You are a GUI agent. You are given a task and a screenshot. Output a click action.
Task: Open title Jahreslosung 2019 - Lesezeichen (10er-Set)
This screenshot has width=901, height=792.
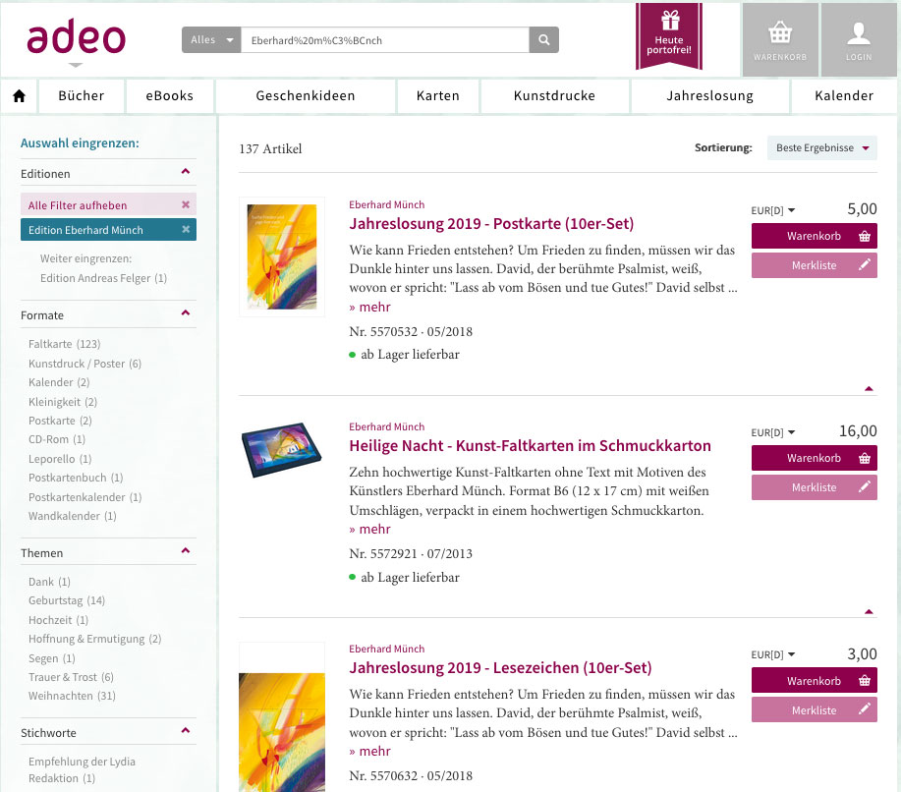click(500, 668)
